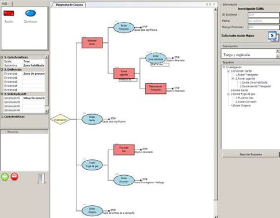Select the Fumar cigarrillo action node
The image size is (280, 218).
124,73
